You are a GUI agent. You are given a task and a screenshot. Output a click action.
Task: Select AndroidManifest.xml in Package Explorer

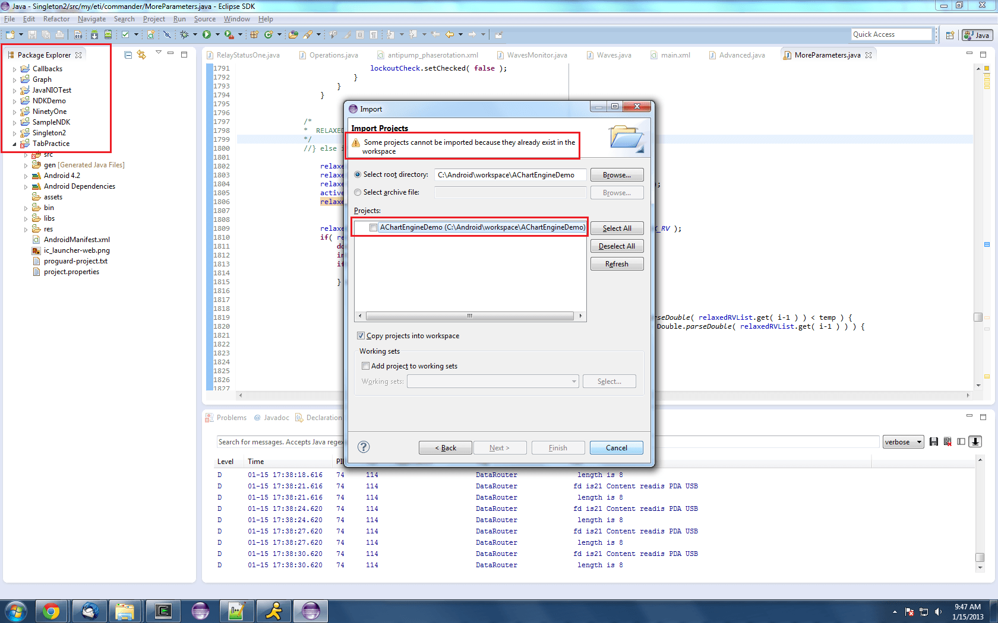(77, 240)
